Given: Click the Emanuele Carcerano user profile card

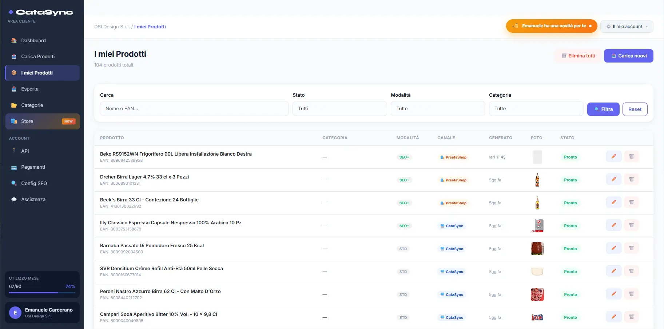Looking at the screenshot, I should click(42, 313).
